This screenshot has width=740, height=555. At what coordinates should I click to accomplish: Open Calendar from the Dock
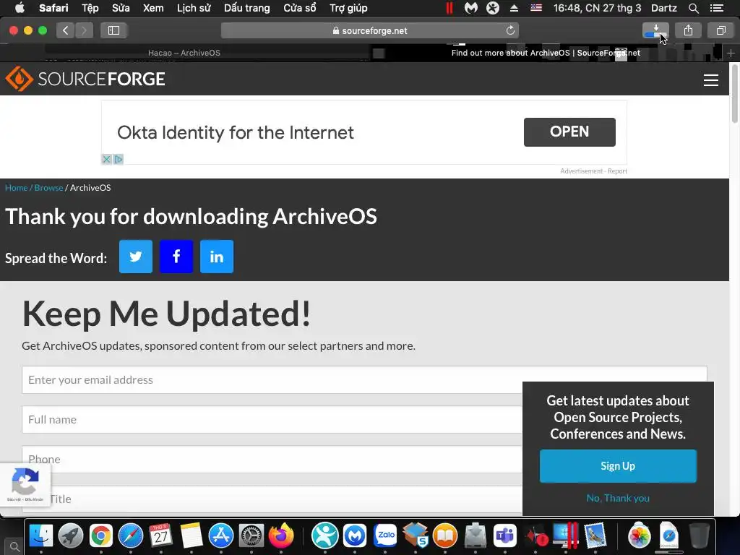tap(161, 535)
